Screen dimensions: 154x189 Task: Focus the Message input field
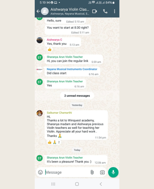[x=67, y=172]
